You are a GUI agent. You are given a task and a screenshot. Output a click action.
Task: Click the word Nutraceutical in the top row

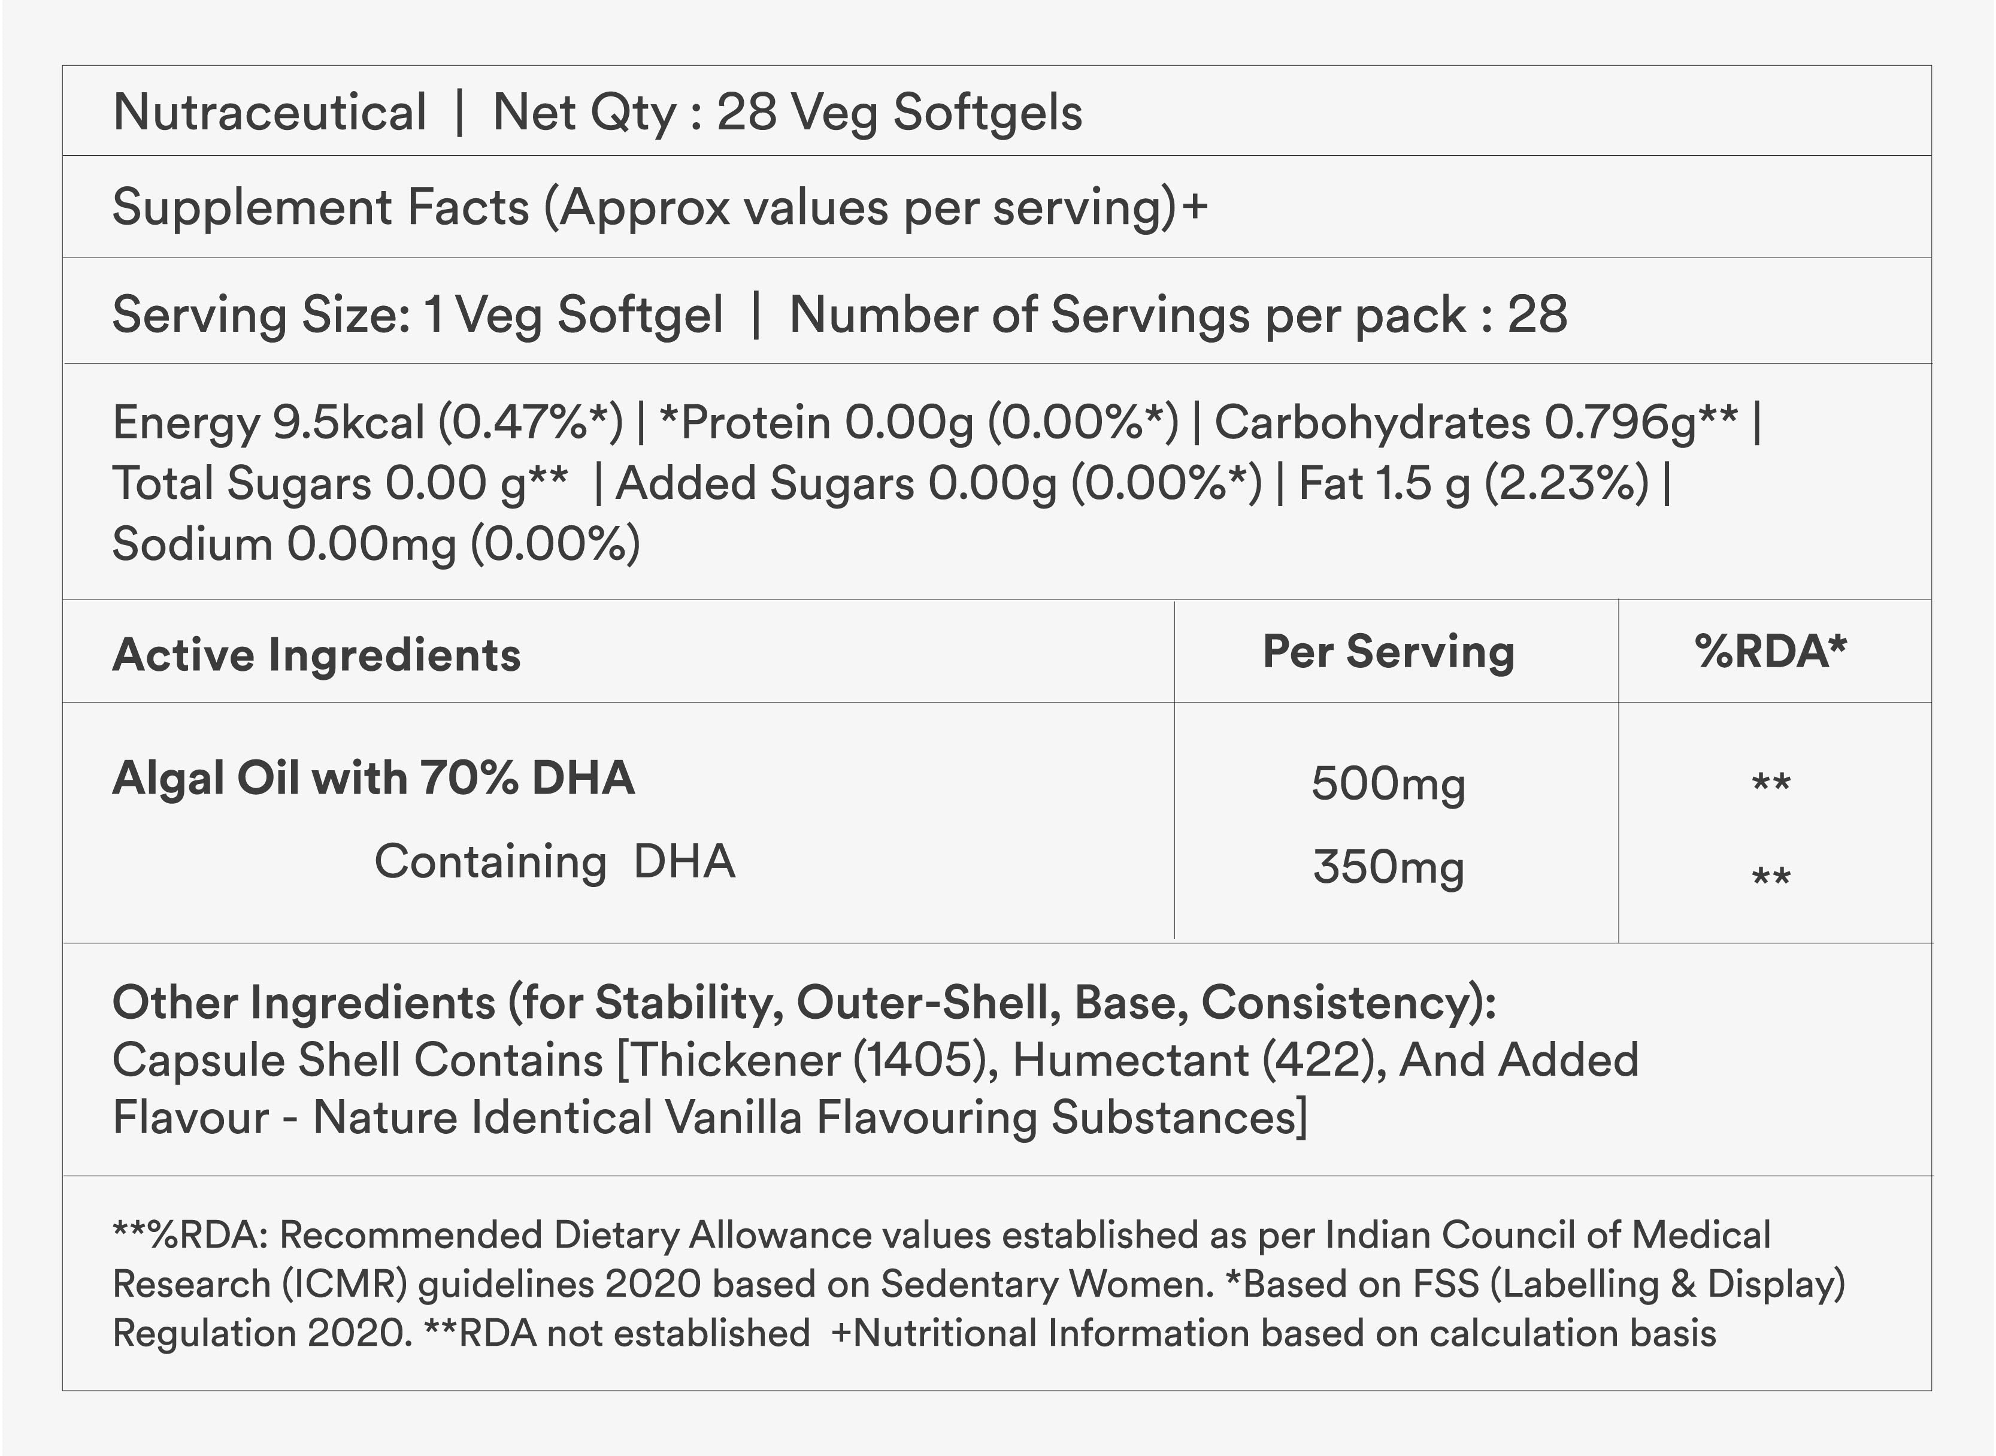click(269, 113)
